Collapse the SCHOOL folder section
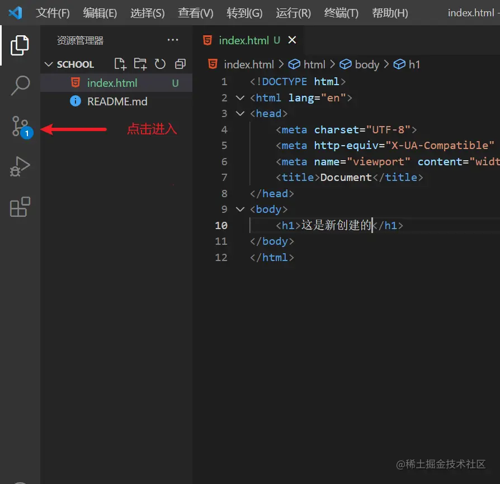This screenshot has height=484, width=500. click(49, 64)
